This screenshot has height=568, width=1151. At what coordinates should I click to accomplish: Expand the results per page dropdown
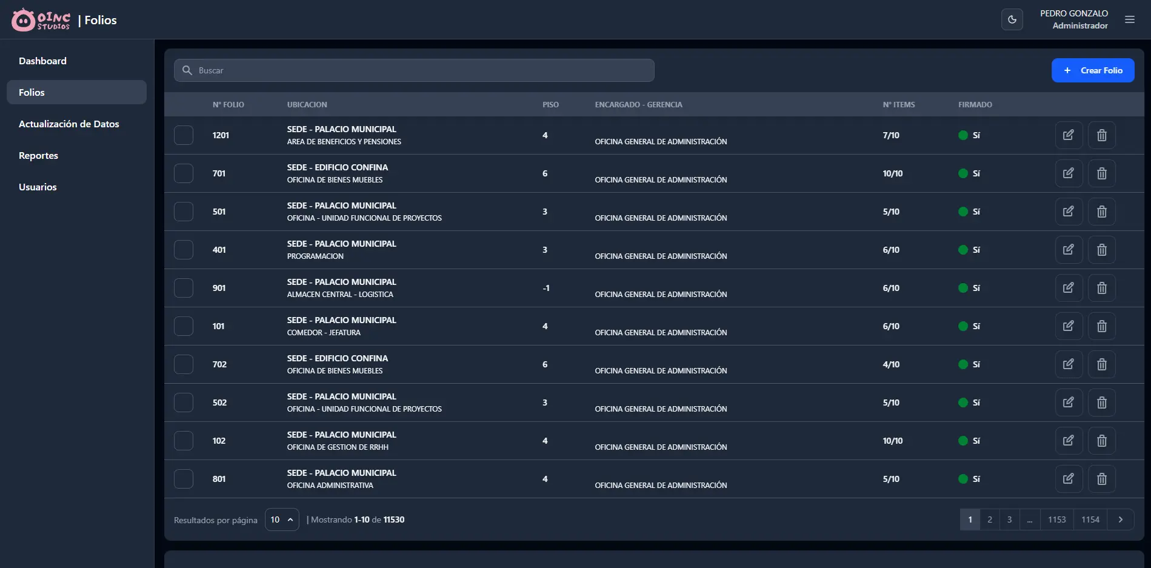pyautogui.click(x=282, y=520)
